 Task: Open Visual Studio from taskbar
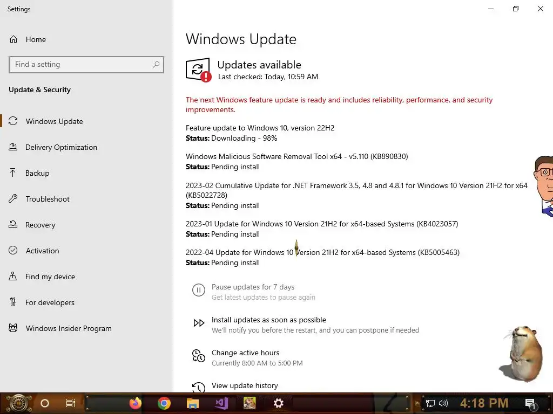221,403
